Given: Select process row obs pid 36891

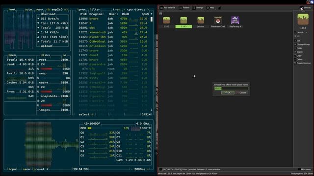Looking at the screenshot, I should tap(113, 28).
